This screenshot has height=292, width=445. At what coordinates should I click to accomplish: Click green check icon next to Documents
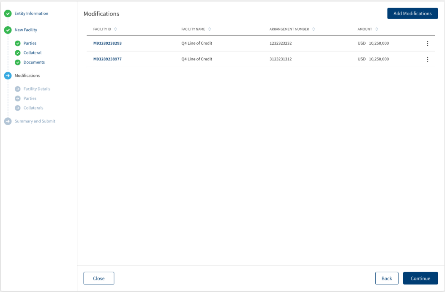pos(18,62)
